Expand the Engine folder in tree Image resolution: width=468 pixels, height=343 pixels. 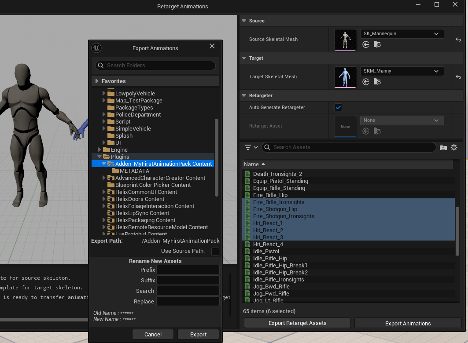coord(99,150)
